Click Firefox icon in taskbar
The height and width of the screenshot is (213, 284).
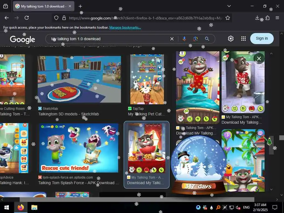(21, 207)
